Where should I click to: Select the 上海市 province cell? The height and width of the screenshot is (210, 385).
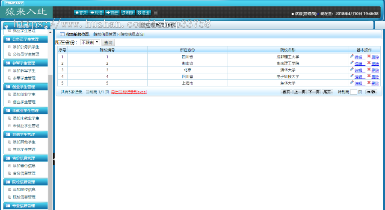[x=187, y=83]
